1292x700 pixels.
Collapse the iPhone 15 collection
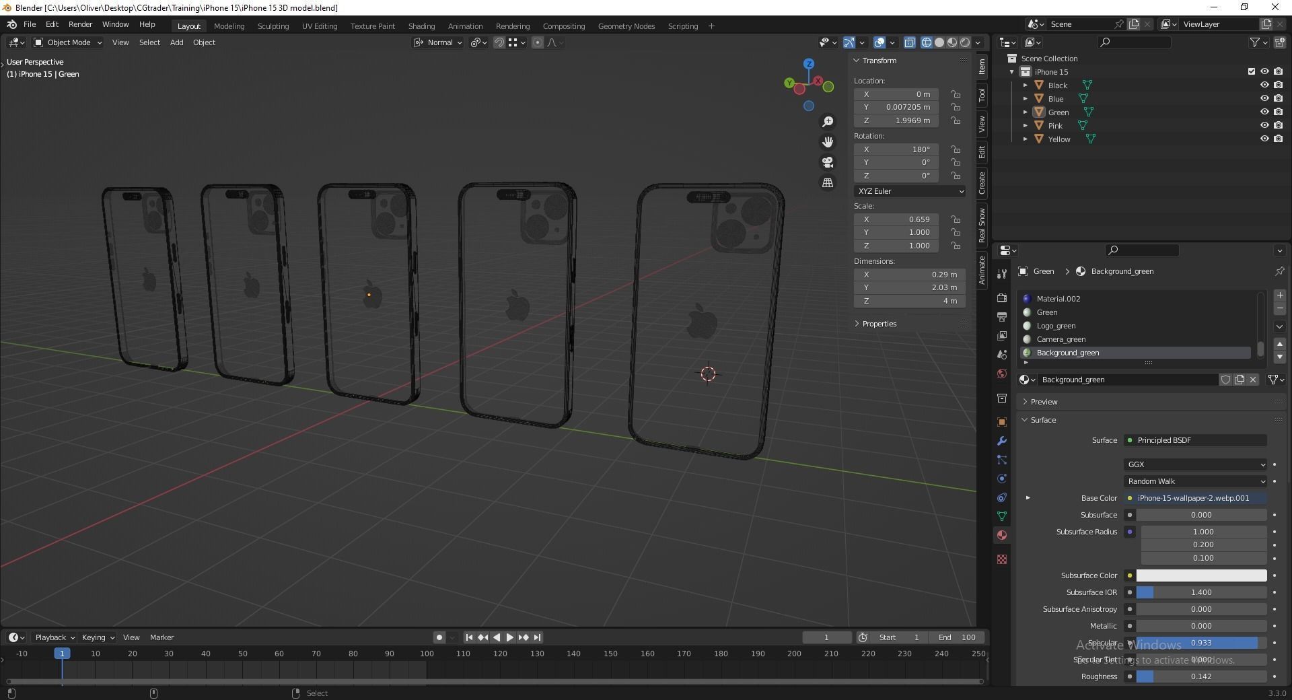[x=1011, y=71]
